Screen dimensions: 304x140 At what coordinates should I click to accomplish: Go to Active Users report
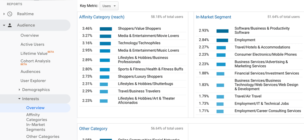[x=32, y=44]
